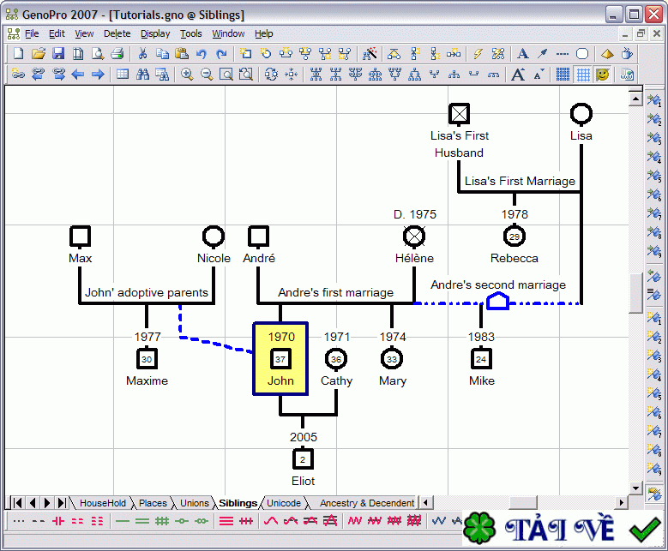Switch to the Unions tab
Image resolution: width=668 pixels, height=551 pixels.
195,503
